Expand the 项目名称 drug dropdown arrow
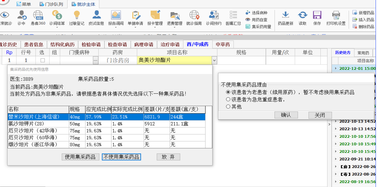378x187 pixels. 214,61
